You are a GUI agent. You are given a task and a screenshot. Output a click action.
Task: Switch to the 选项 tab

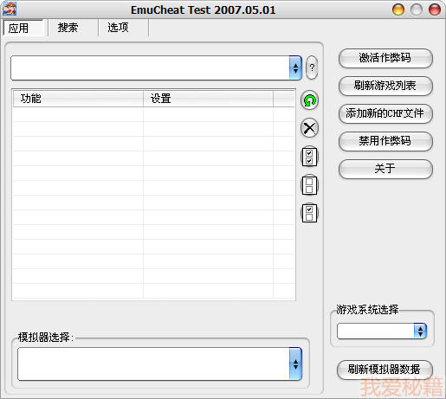[118, 28]
